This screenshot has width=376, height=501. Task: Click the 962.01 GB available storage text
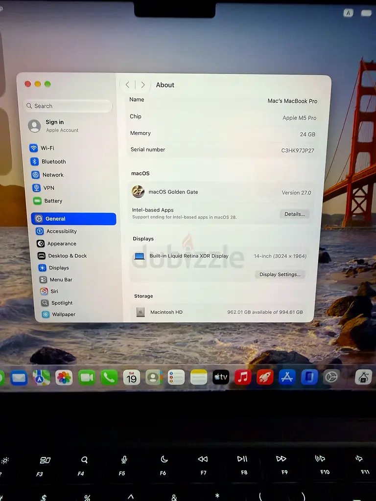pyautogui.click(x=265, y=312)
